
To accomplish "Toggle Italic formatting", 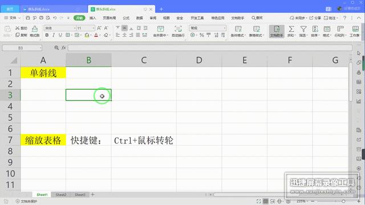I will (54, 35).
